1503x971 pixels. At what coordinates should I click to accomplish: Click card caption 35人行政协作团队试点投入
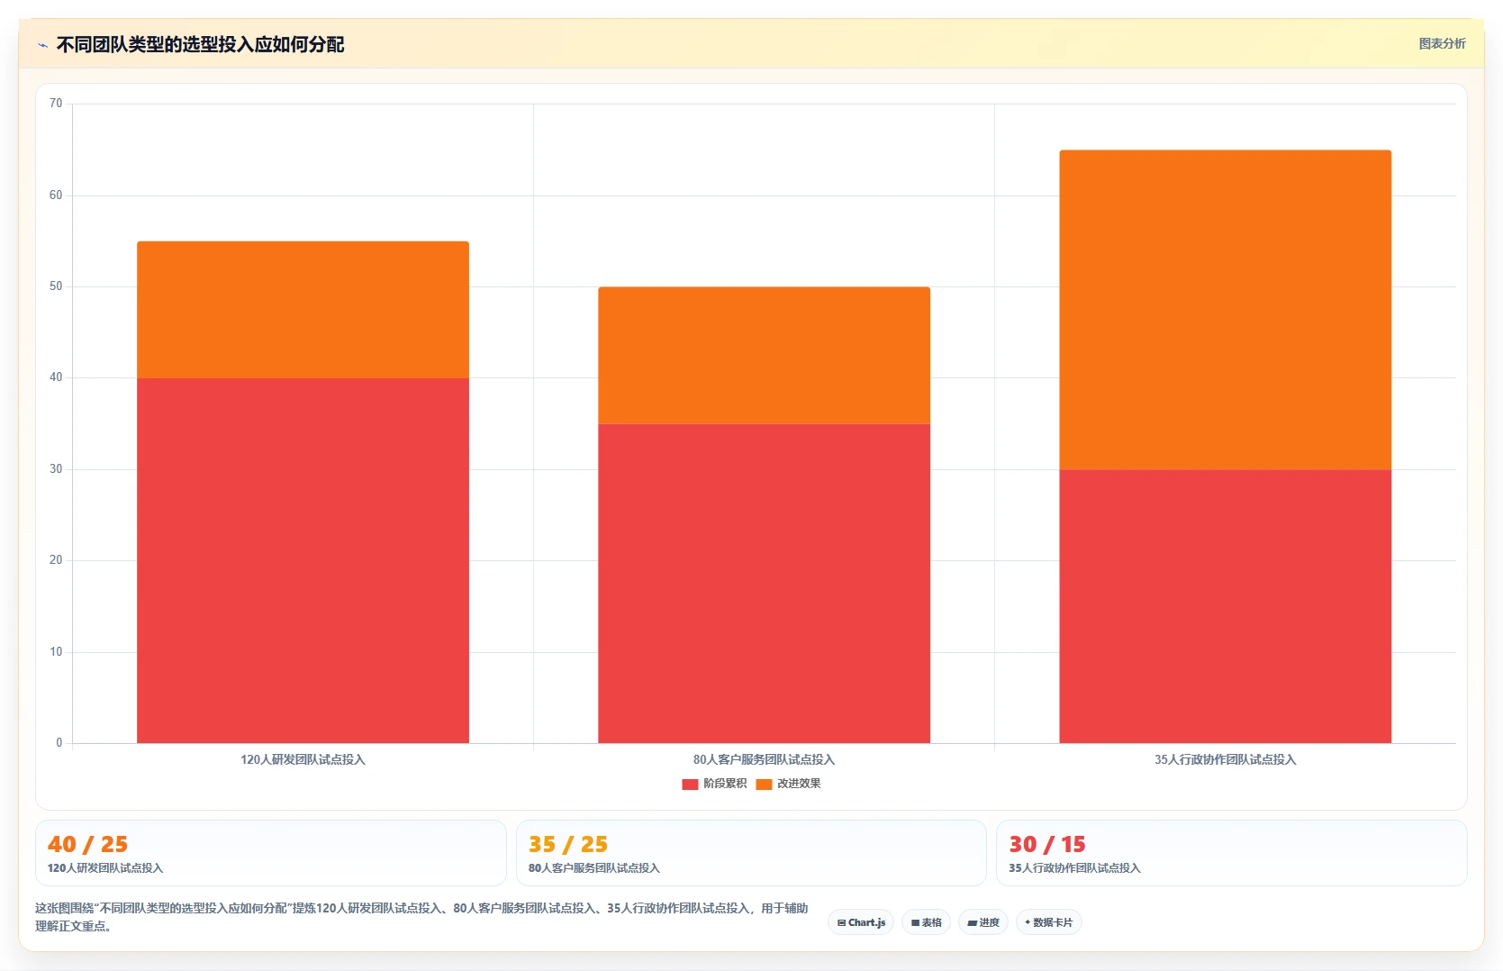(1074, 868)
